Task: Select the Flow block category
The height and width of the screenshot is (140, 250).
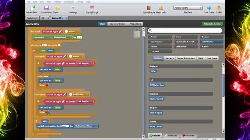Action: (186, 37)
